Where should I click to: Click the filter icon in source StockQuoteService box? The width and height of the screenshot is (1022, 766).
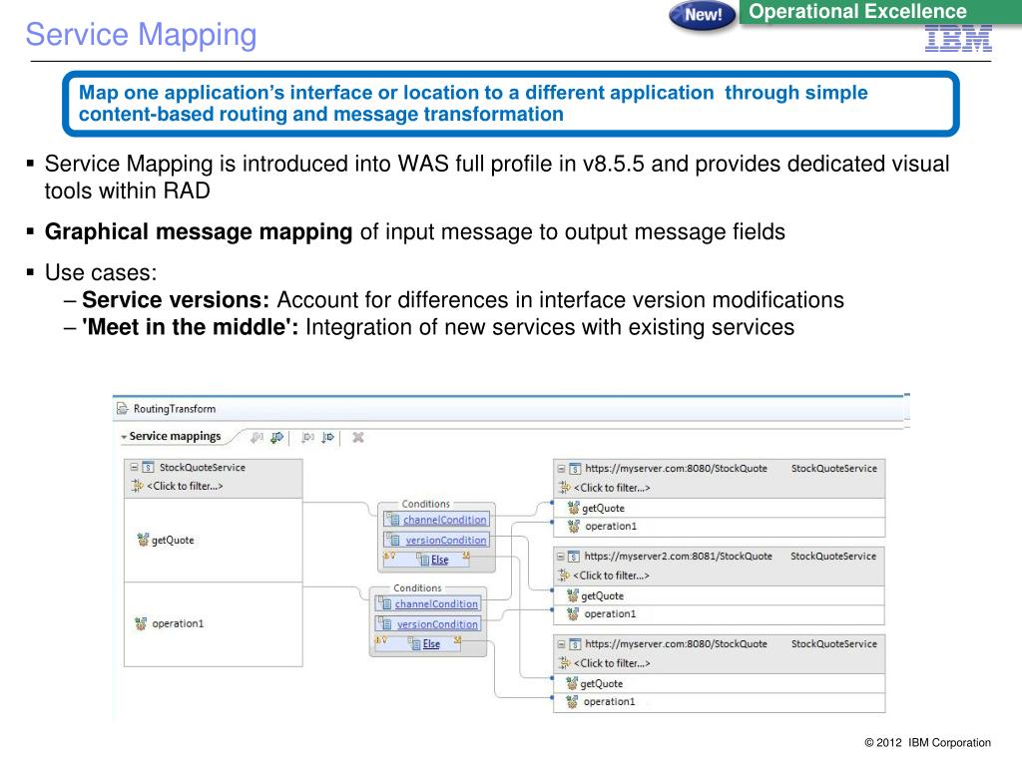[x=137, y=486]
